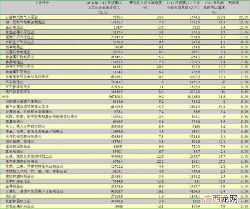This screenshot has height=209, width=250.
Task: Click the 黑色金属冶炼和压延加工业 row name
Action: pyautogui.click(x=27, y=107)
